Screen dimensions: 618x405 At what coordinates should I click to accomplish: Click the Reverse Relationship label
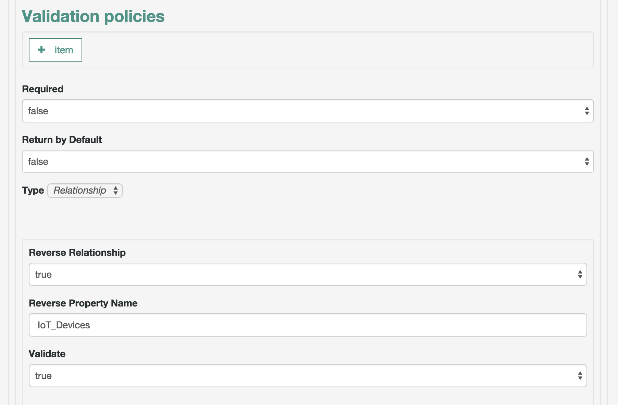click(x=77, y=252)
